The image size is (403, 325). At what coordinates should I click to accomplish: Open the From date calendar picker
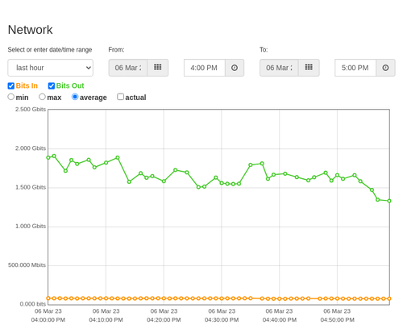158,68
